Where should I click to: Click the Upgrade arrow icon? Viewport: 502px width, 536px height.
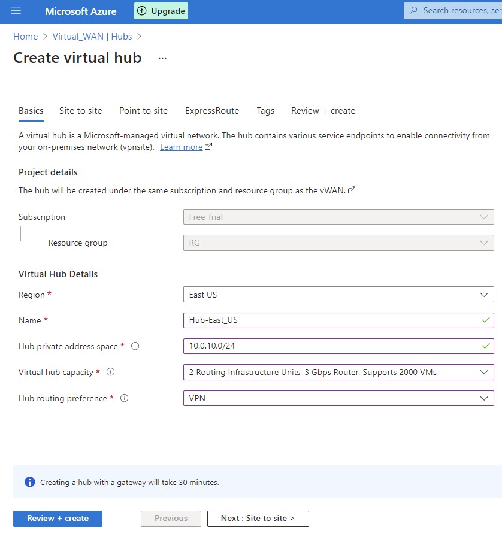[141, 11]
